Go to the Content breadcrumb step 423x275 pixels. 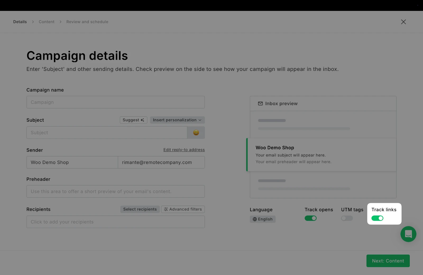coord(47,22)
